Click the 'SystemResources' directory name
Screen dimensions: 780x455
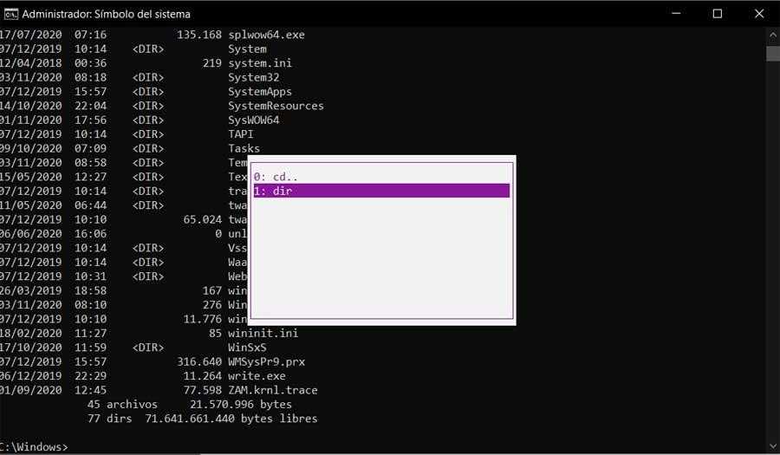tap(276, 106)
